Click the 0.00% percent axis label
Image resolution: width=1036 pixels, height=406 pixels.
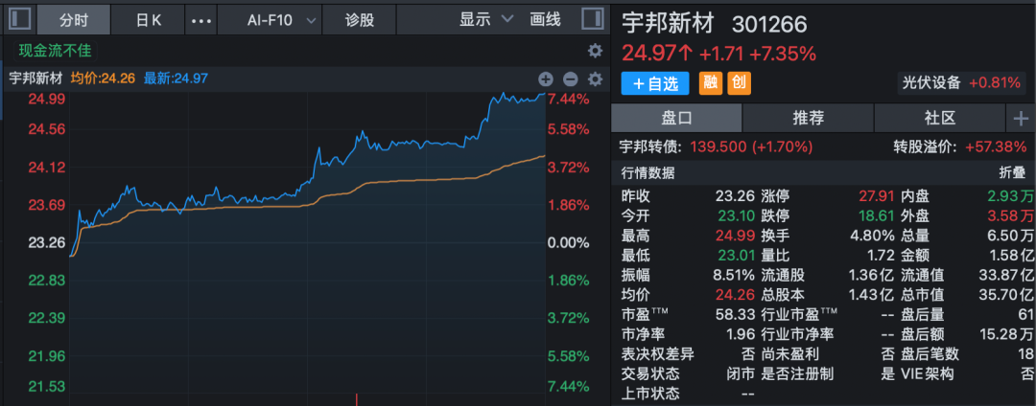[x=568, y=242]
